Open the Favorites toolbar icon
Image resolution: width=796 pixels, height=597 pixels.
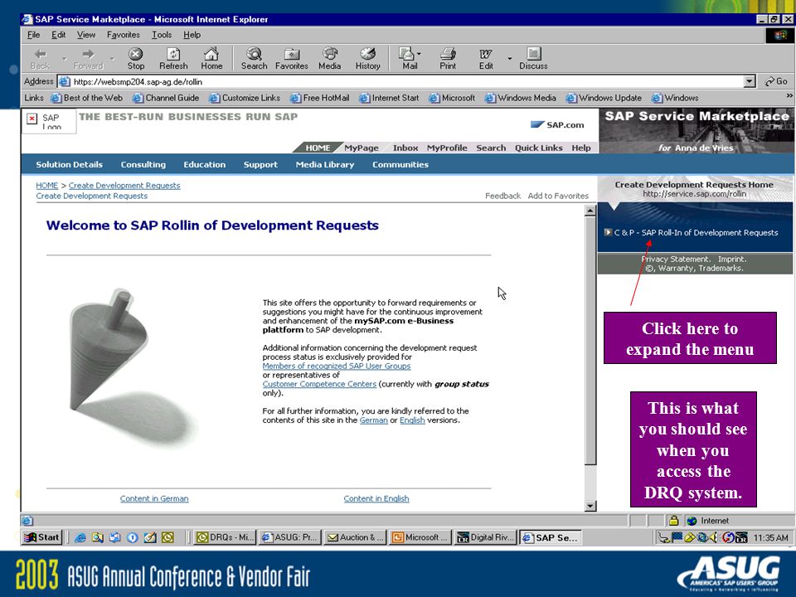(292, 58)
